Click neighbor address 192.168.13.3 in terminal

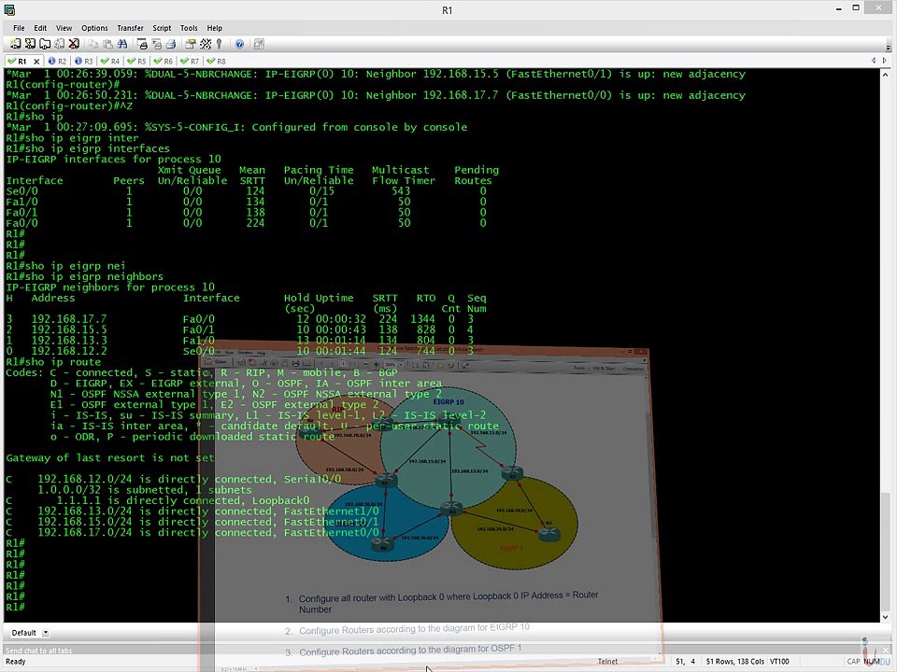pyautogui.click(x=68, y=341)
